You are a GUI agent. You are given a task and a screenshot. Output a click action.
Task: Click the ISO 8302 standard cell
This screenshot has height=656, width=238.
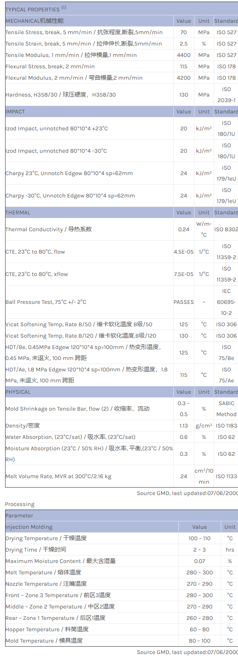click(x=226, y=229)
